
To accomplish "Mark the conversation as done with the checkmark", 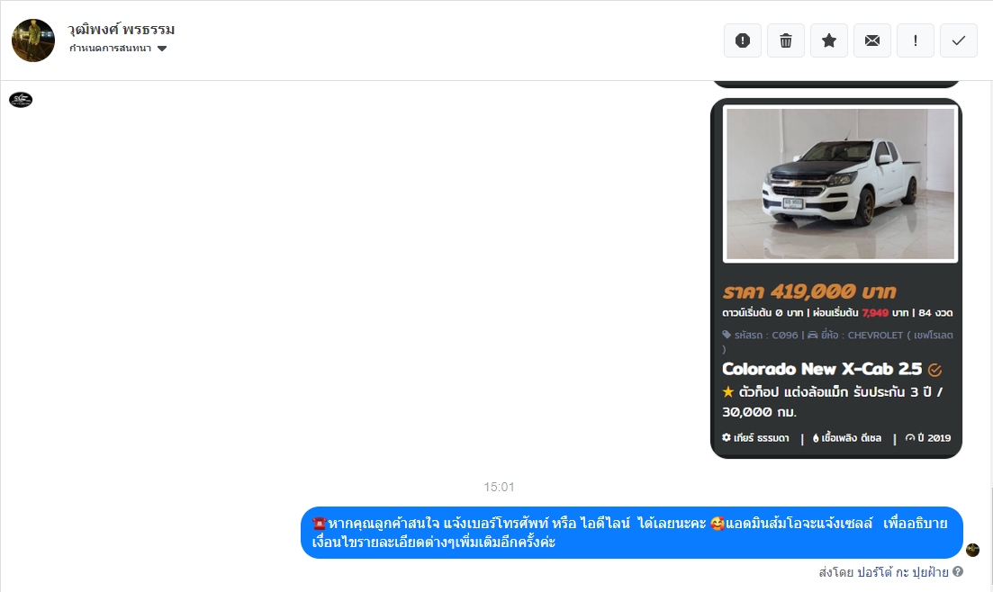I will click(958, 40).
